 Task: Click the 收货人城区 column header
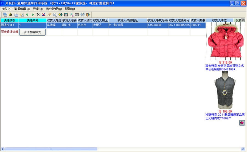pyautogui.click(x=100, y=20)
